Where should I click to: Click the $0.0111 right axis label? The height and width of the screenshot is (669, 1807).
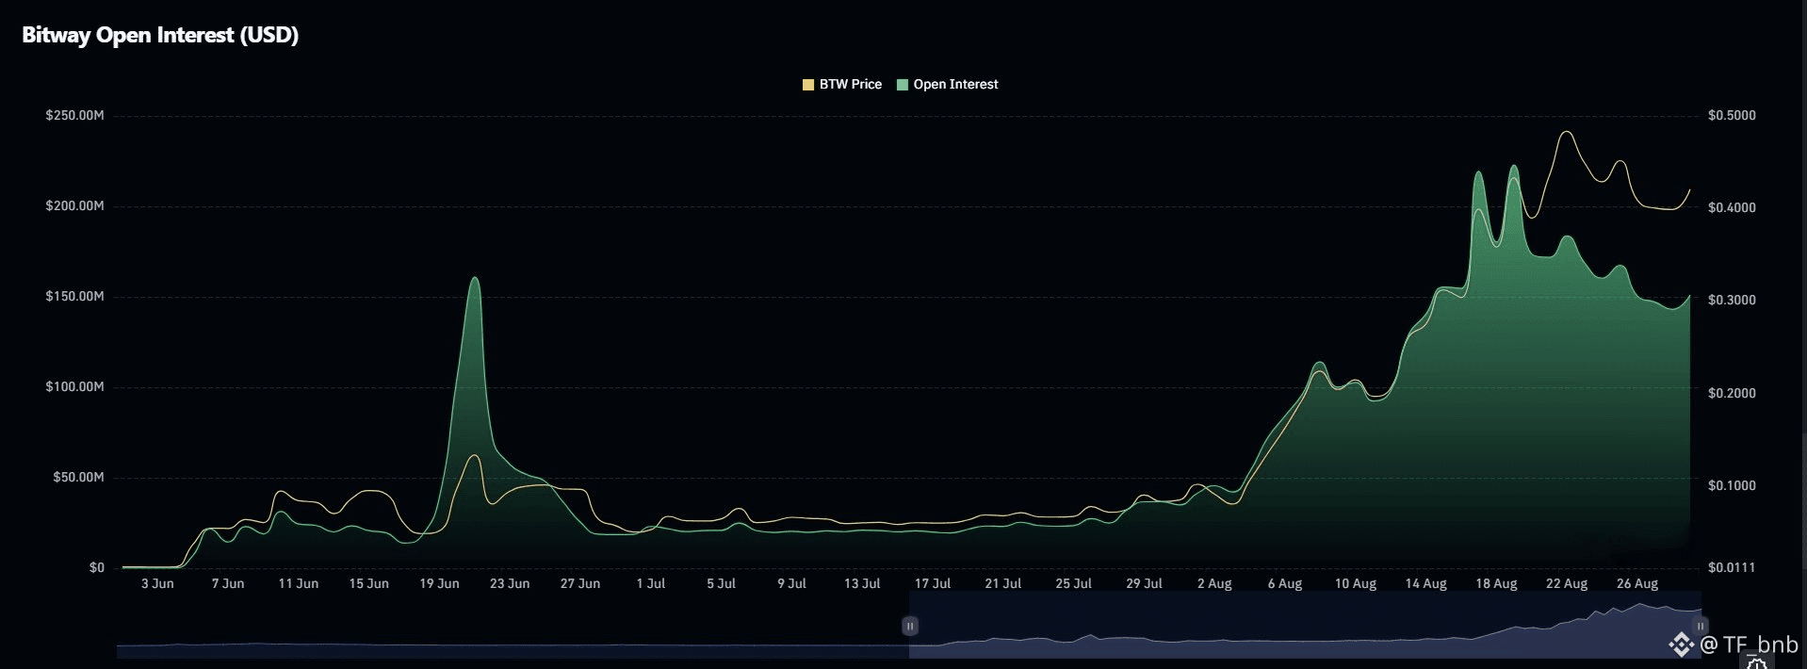click(1732, 567)
